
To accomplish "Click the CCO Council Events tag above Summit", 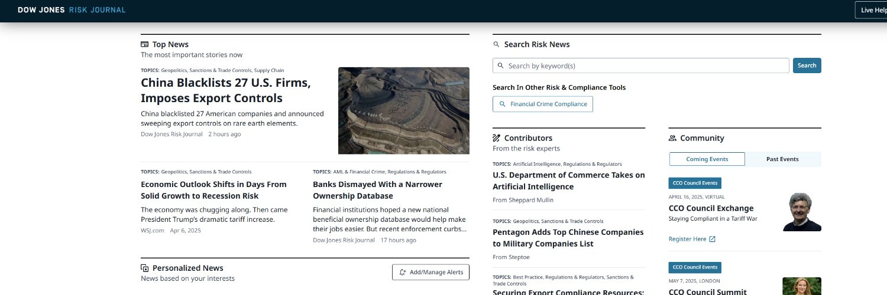I will point(695,267).
